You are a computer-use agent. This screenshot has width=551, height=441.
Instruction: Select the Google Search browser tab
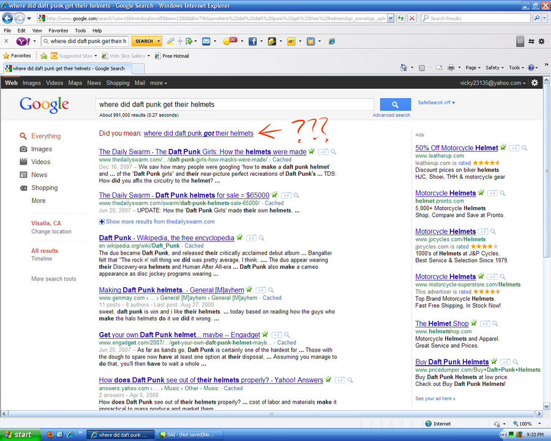click(67, 68)
